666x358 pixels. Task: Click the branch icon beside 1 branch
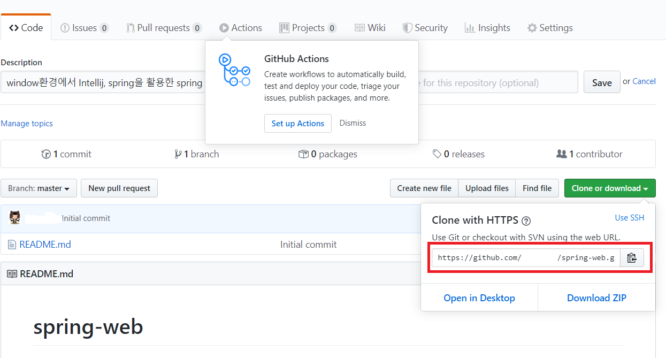pyautogui.click(x=178, y=154)
